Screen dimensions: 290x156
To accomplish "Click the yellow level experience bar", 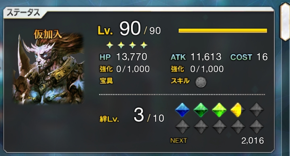I will pyautogui.click(x=223, y=31).
